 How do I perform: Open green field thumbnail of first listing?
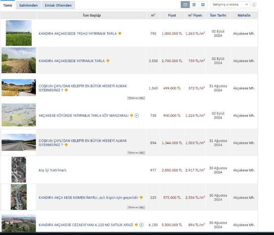19,33
